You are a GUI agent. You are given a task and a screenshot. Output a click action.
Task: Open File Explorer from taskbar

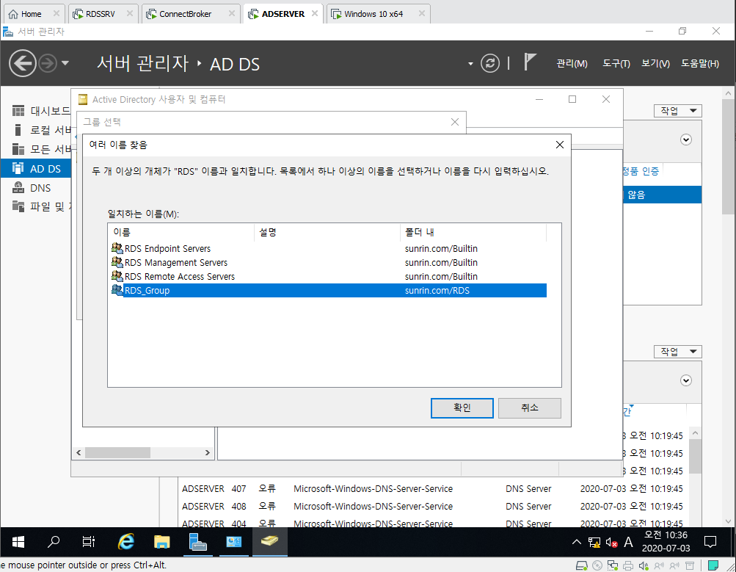161,542
